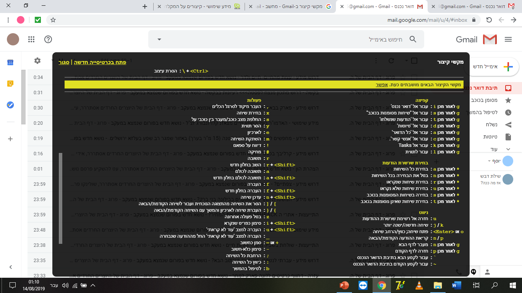Reload the page with the refresh icon
The width and height of the screenshot is (522, 293).
click(489, 20)
